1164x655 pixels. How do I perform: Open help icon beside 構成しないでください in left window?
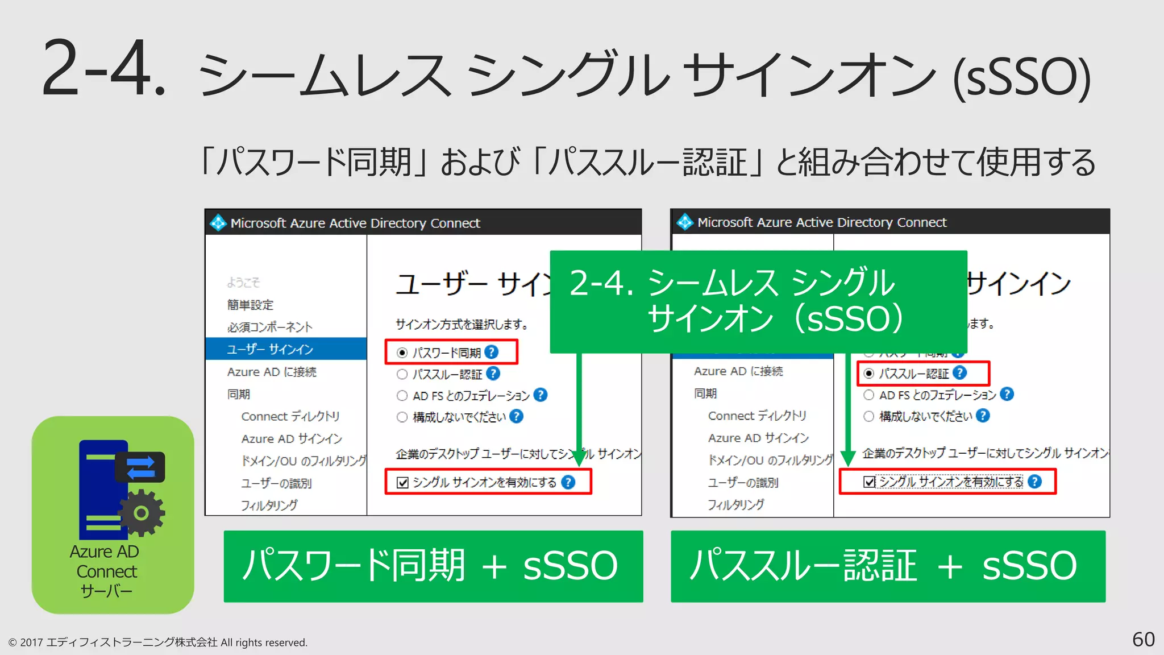[516, 417]
